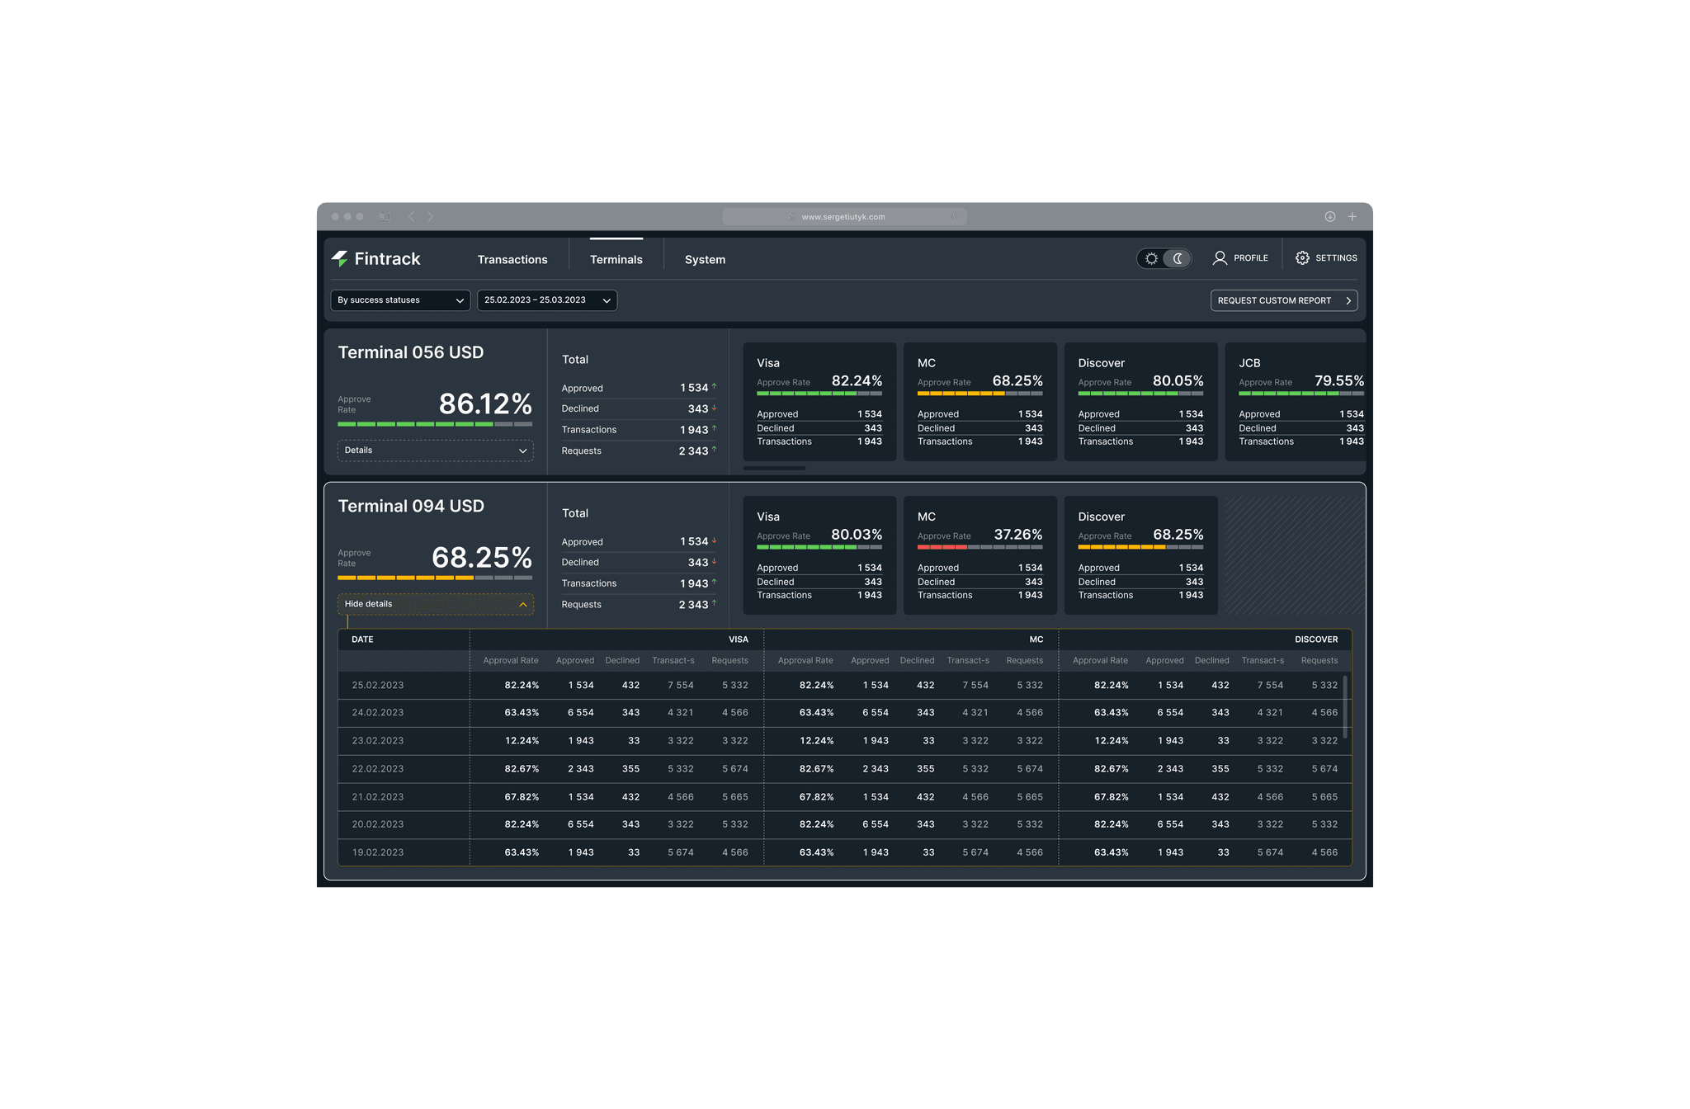Viewport: 1690px width, 1109px height.
Task: Click the browser URL address field
Action: pos(843,217)
